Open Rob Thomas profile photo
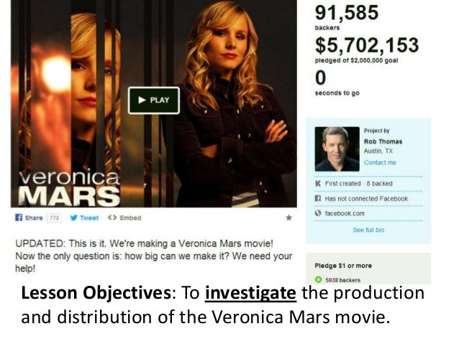 coord(337,149)
